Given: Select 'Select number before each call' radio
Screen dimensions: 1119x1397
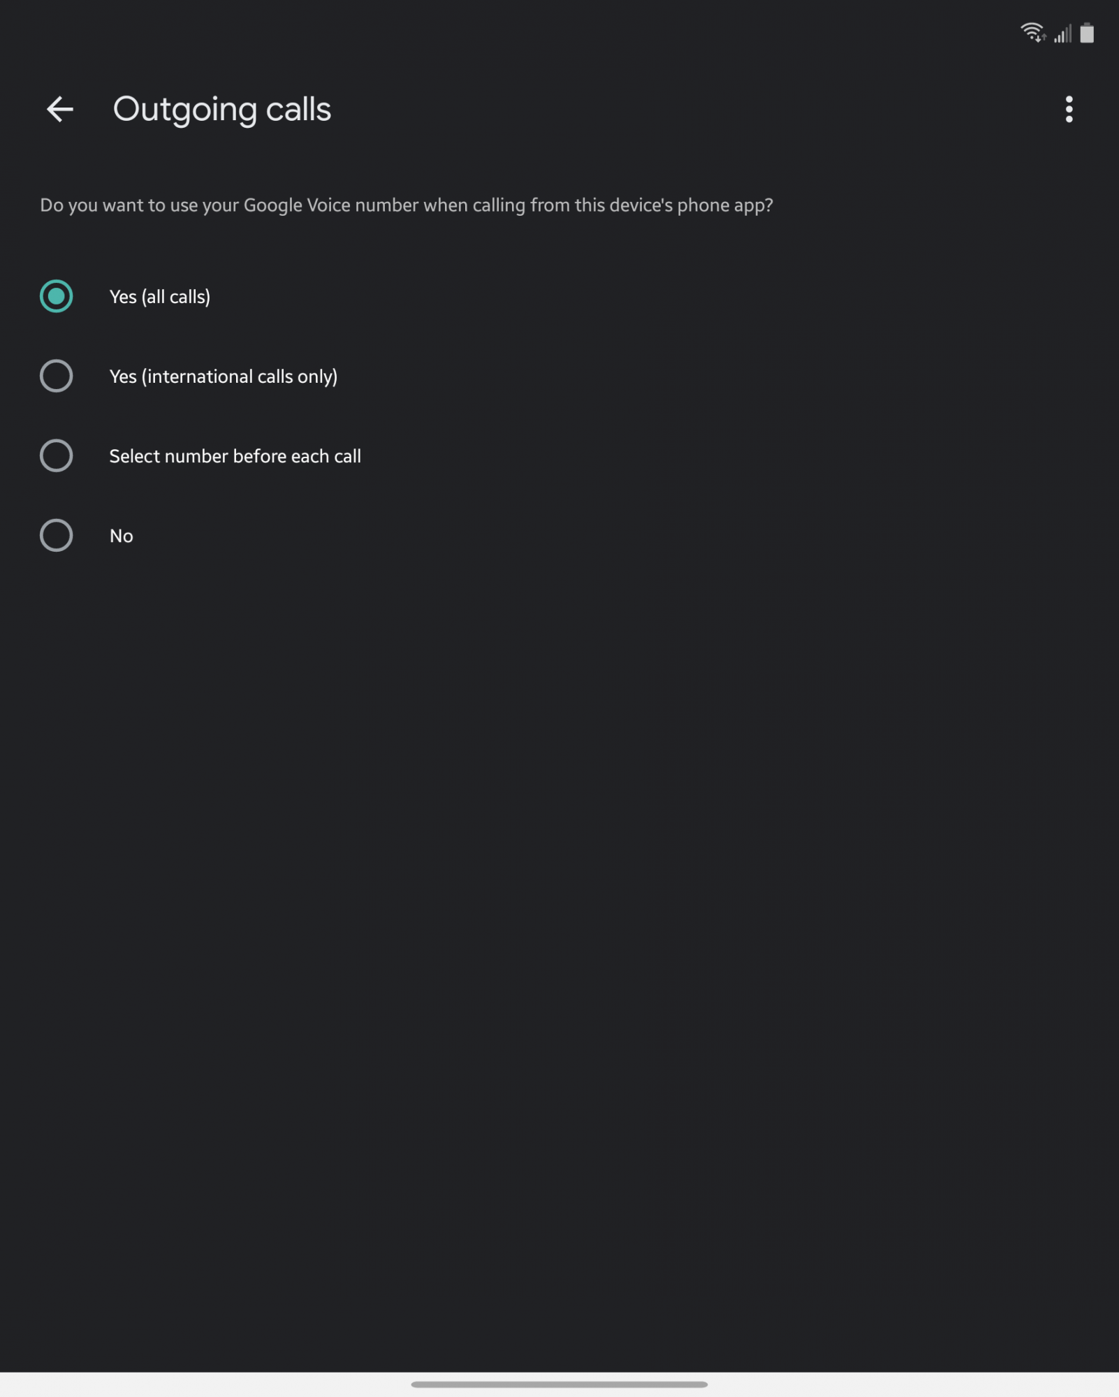Looking at the screenshot, I should tap(57, 455).
